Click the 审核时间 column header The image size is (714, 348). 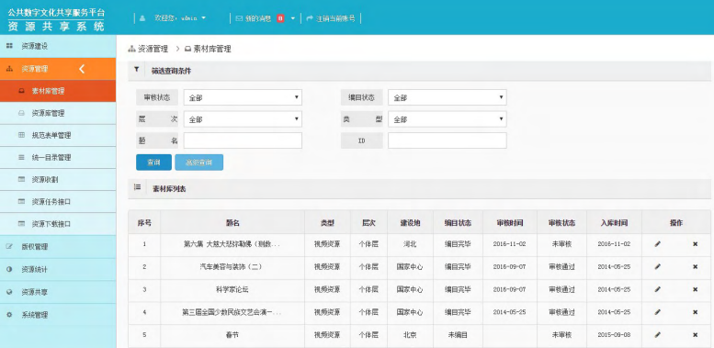pos(510,223)
